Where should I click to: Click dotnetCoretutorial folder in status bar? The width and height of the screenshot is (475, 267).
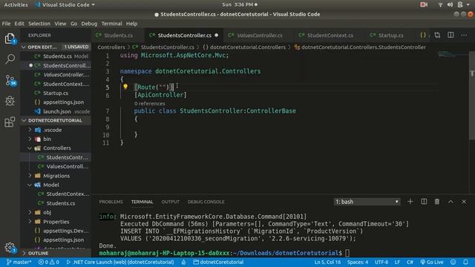[218, 262]
